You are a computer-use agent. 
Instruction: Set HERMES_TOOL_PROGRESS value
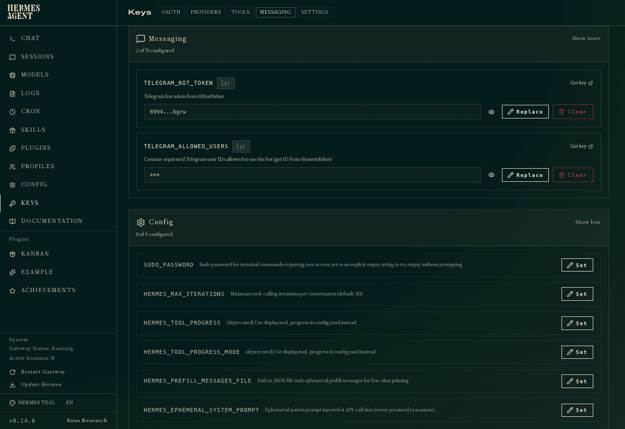tap(577, 323)
